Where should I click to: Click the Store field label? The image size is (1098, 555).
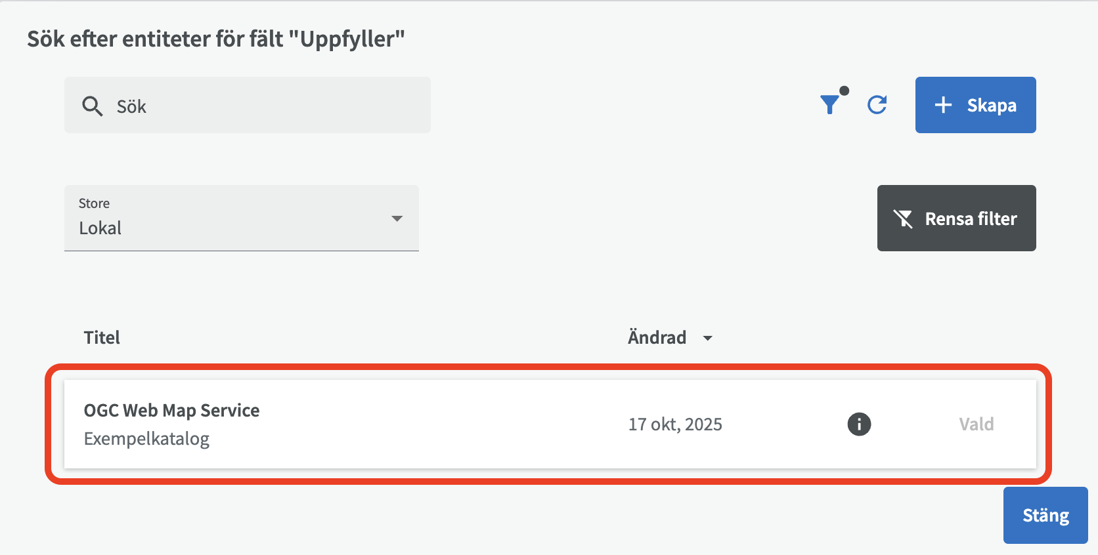pyautogui.click(x=94, y=203)
